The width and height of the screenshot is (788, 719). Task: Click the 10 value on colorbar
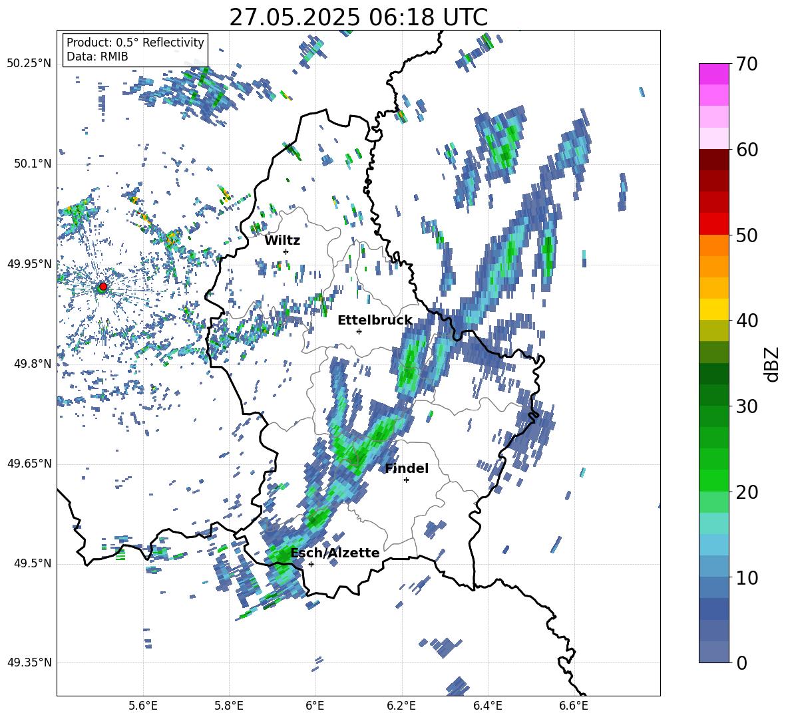click(x=746, y=577)
